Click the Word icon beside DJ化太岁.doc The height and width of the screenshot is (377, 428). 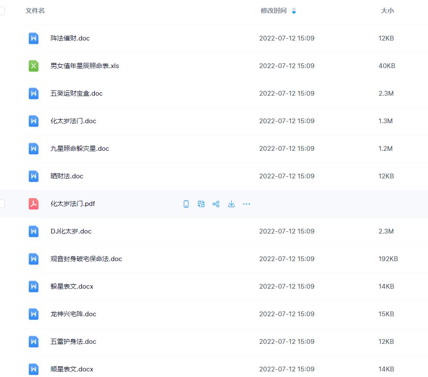coord(34,231)
